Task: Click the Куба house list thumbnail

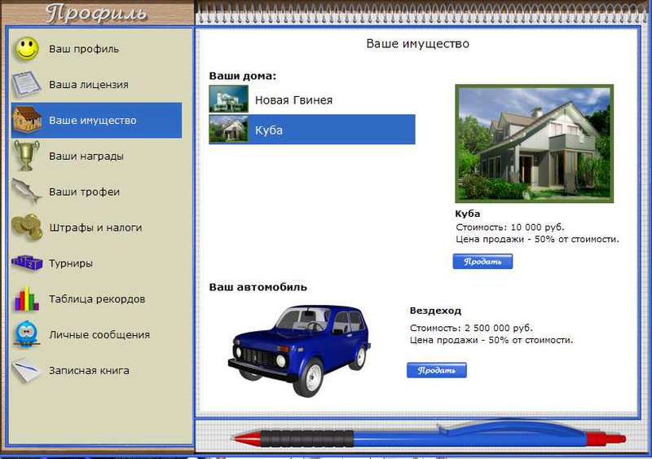Action: click(x=228, y=130)
